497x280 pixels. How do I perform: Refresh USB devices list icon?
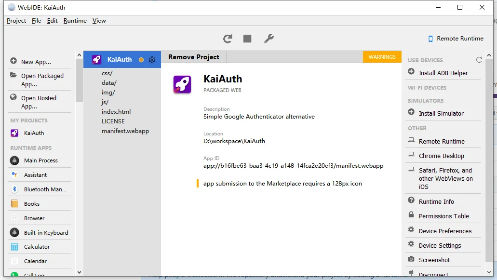[479, 60]
